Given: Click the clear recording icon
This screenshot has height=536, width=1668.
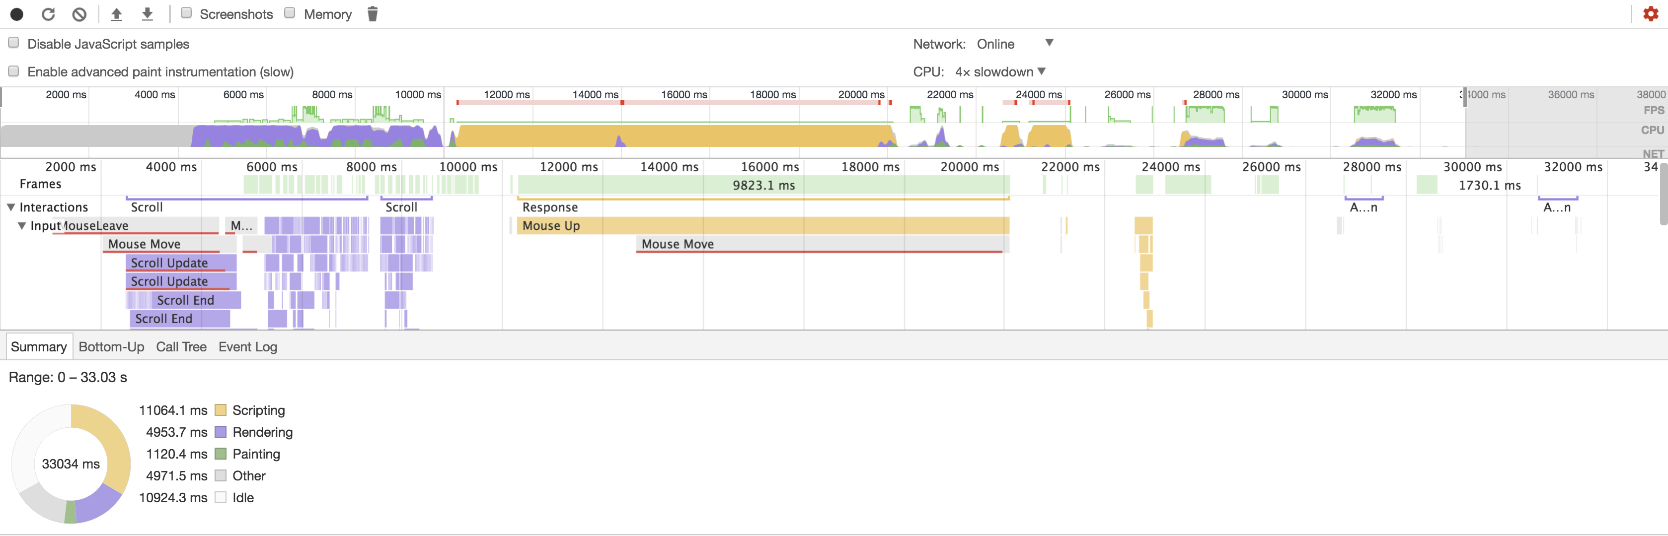Looking at the screenshot, I should coord(79,14).
